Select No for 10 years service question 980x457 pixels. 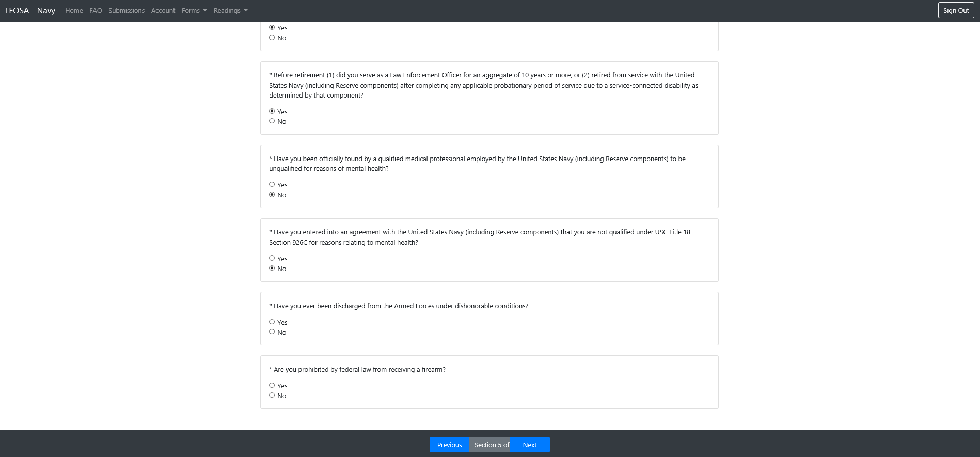(x=272, y=121)
